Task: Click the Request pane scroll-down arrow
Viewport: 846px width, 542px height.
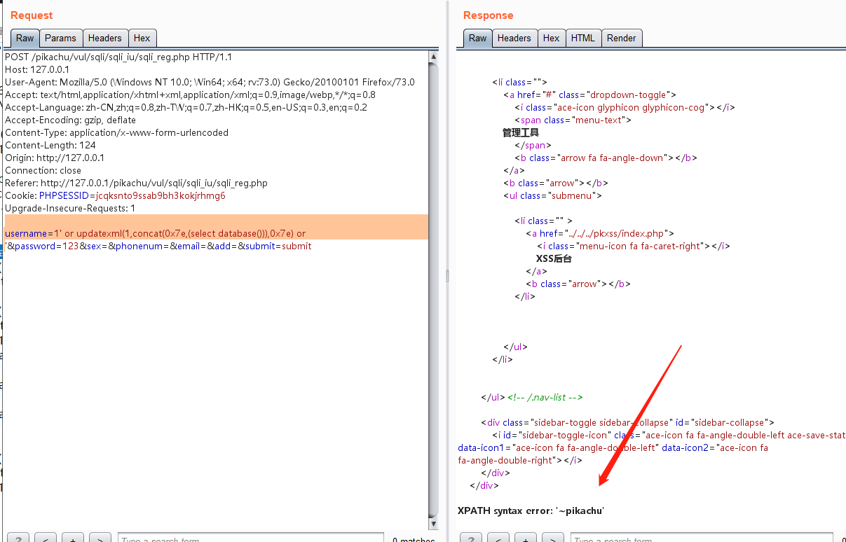Action: 434,525
